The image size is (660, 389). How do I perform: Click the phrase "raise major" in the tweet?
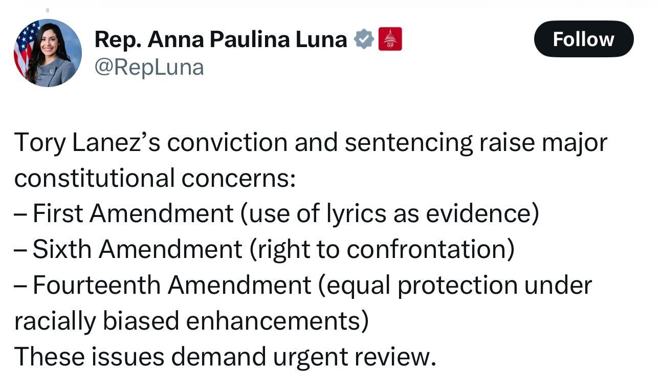543,142
